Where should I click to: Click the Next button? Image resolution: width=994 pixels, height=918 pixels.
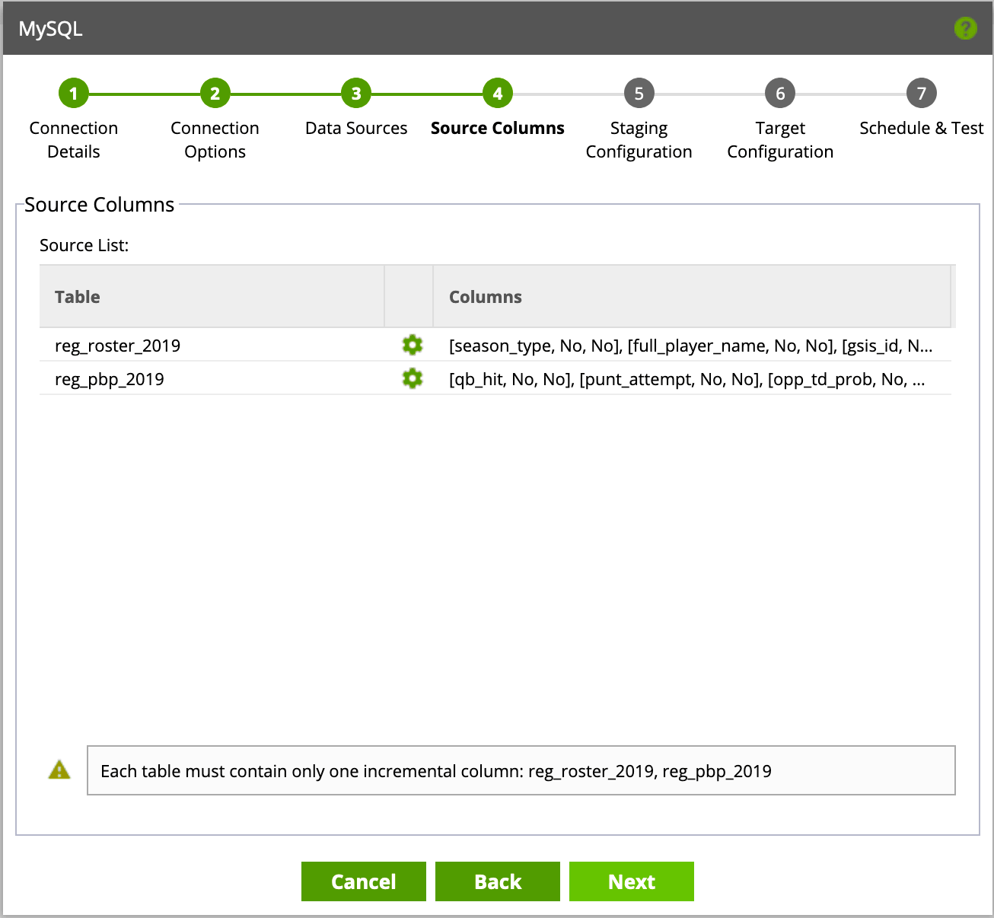tap(632, 881)
